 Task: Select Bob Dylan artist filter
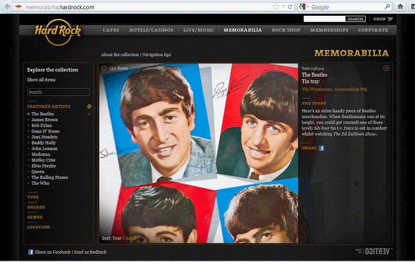pyautogui.click(x=41, y=126)
